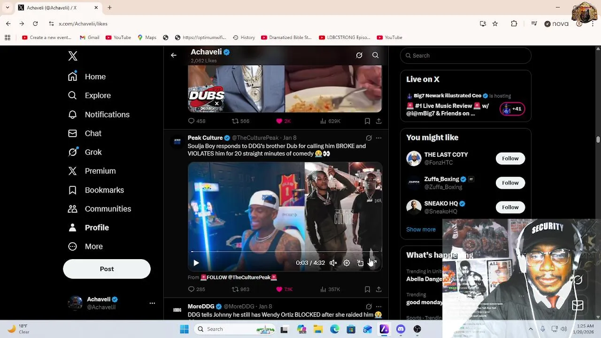
Task: Open a new browser tab
Action: tap(109, 8)
